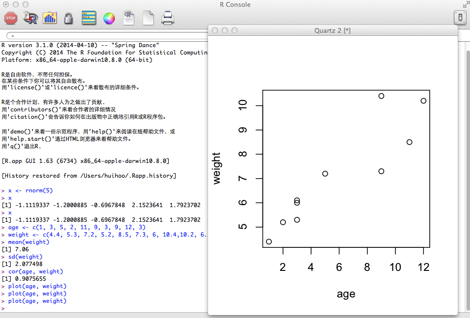
Task: Click the scatter plot area in Quartz
Action: (x=346, y=168)
